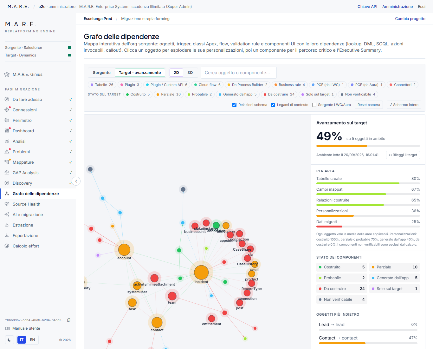The height and width of the screenshot is (349, 433).
Task: Select the Target · avanzamento tab
Action: tap(140, 73)
